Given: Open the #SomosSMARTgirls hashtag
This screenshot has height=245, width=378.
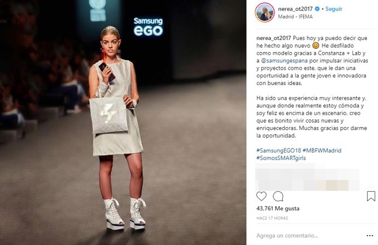Looking at the screenshot, I should 281,158.
